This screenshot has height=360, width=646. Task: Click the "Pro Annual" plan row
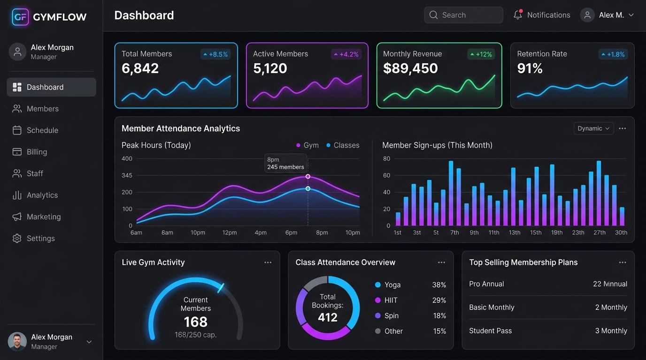point(548,284)
